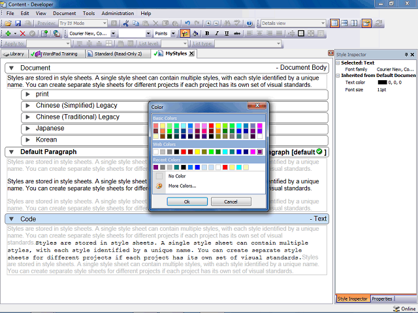Click the text color toolbar icon
Screen dimensions: 418x313
coord(185,33)
